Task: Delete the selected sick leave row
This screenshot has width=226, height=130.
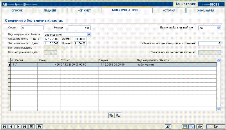Action: [x=118, y=115]
